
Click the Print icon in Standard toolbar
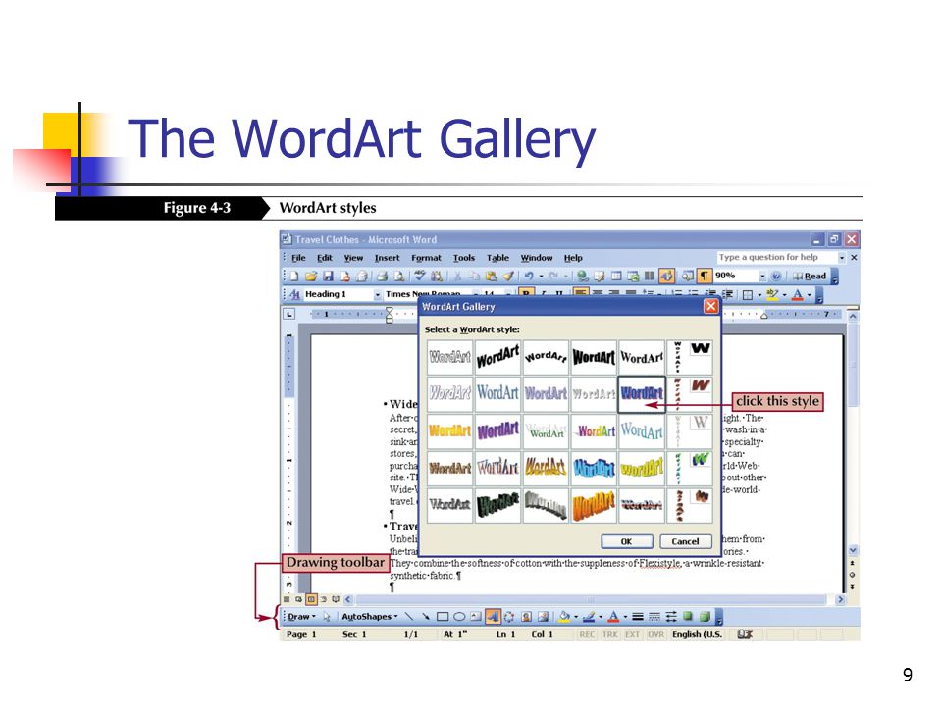382,277
